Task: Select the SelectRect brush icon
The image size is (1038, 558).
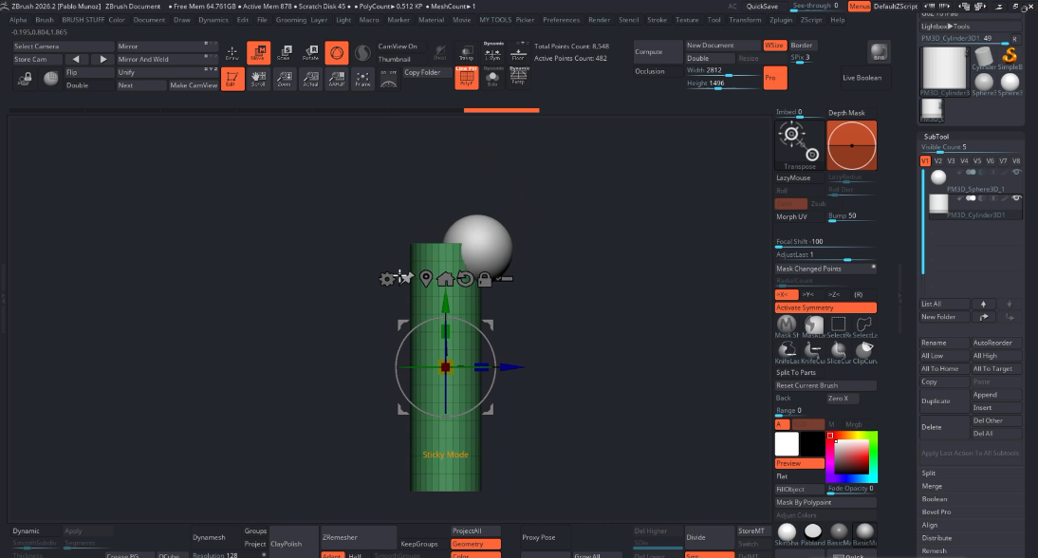Action: [838, 325]
